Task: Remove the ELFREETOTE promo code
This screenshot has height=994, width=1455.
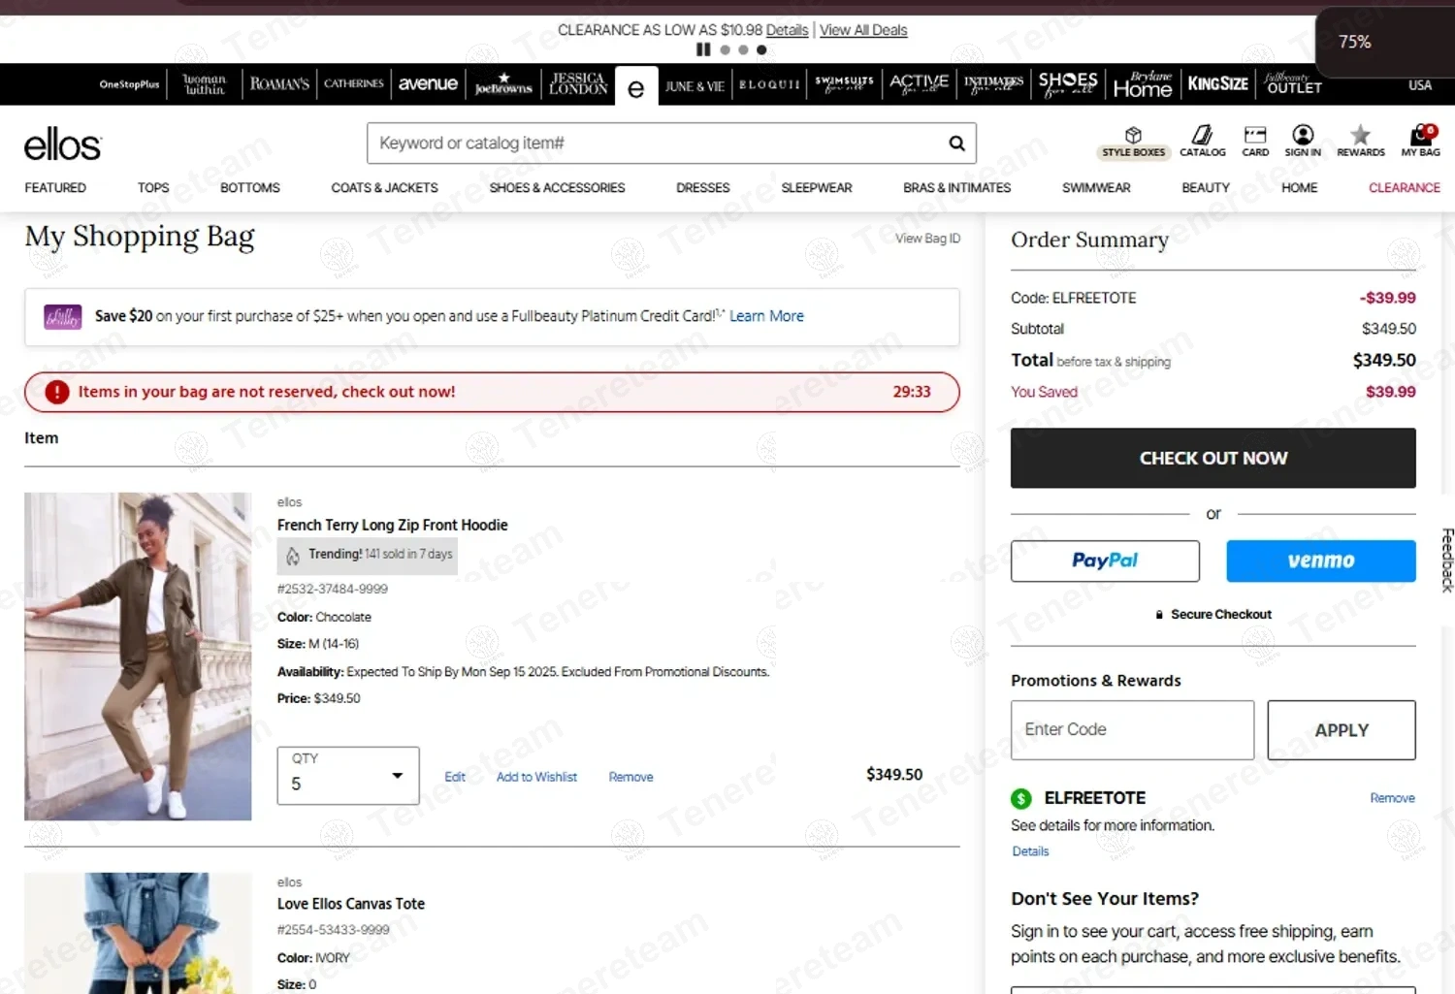Action: pyautogui.click(x=1392, y=798)
